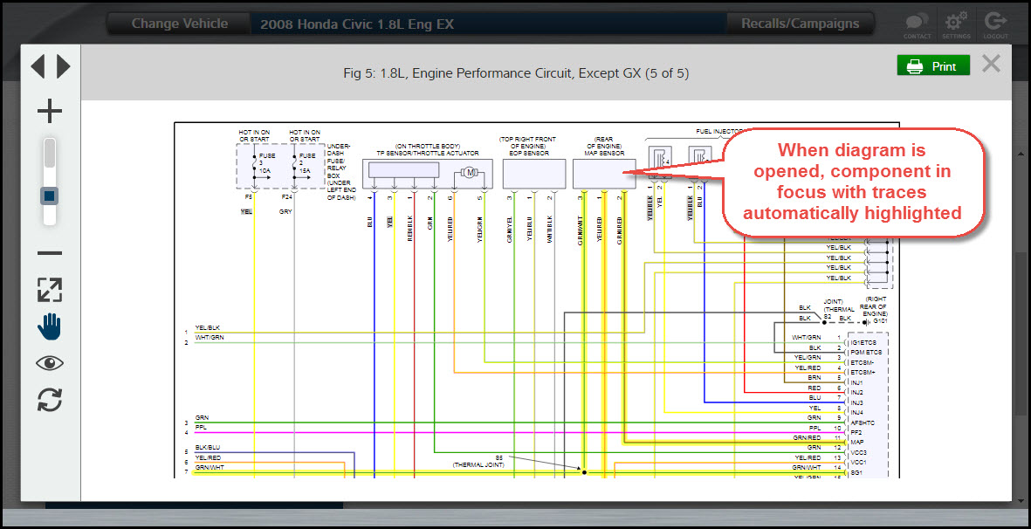The image size is (1031, 529).
Task: Open the Settings gear icon
Action: pos(956,24)
